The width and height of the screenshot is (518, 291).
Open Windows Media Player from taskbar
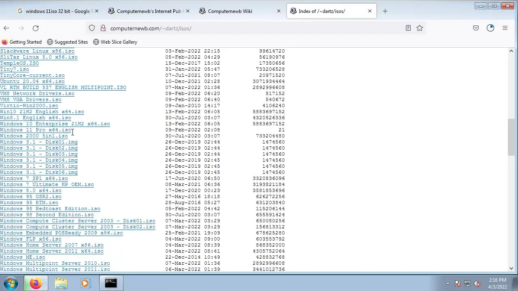(85, 283)
